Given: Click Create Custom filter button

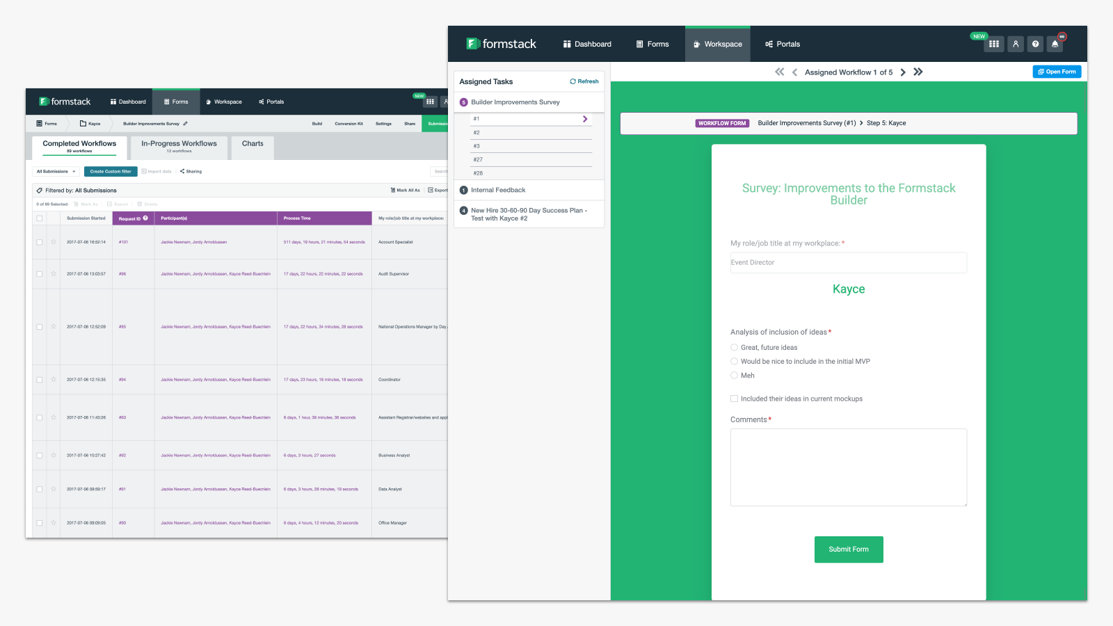Looking at the screenshot, I should point(111,171).
